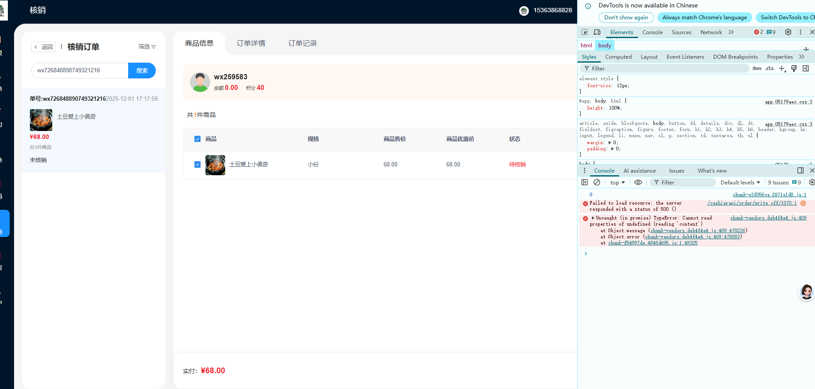Image resolution: width=815 pixels, height=389 pixels.
Task: Open the top JavaScript context dropdown
Action: [617, 182]
